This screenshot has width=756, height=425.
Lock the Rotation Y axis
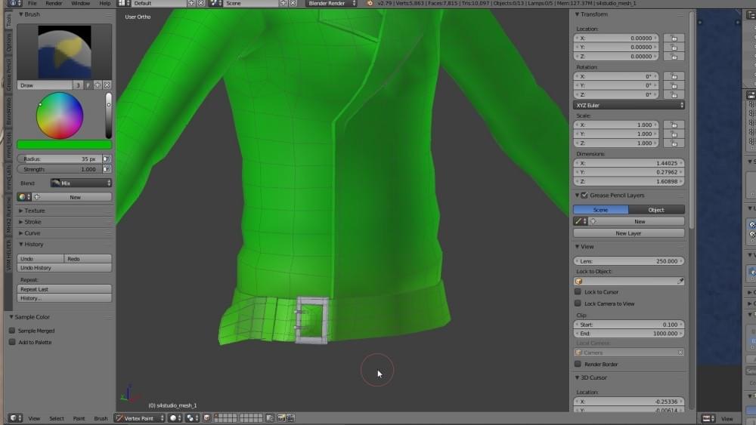[x=674, y=85]
